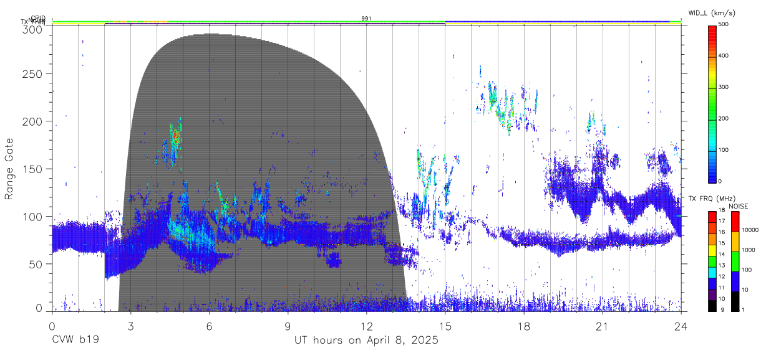
Task: Click the 1 tick on NOISE scale
Action: (x=743, y=310)
